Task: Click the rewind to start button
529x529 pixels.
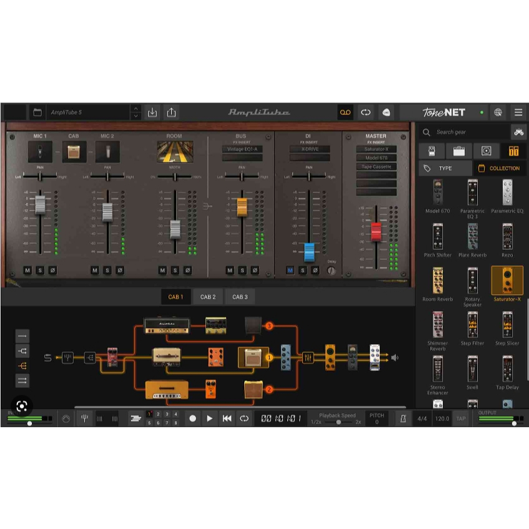Action: [227, 418]
